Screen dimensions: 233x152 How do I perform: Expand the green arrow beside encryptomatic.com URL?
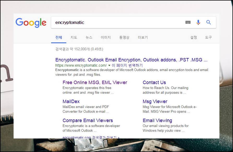[x=109, y=65]
